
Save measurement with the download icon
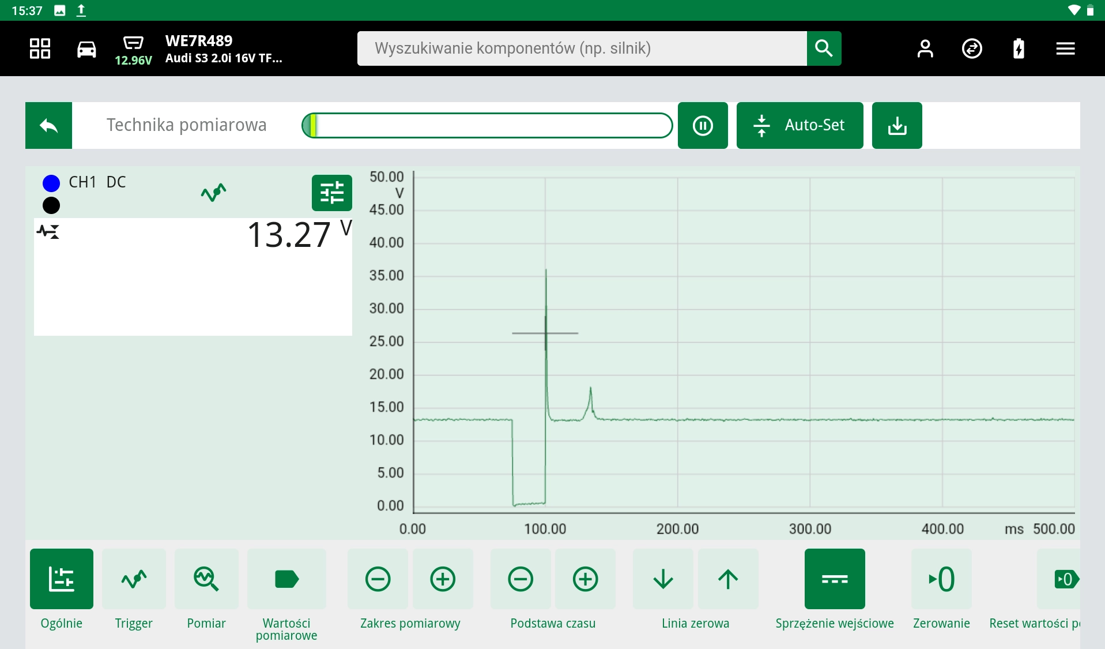pyautogui.click(x=897, y=125)
